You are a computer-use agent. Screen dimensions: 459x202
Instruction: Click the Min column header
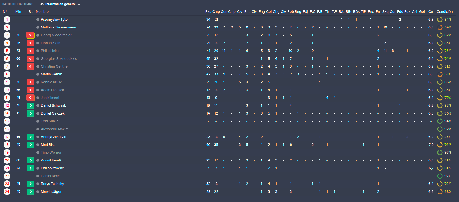pyautogui.click(x=18, y=12)
